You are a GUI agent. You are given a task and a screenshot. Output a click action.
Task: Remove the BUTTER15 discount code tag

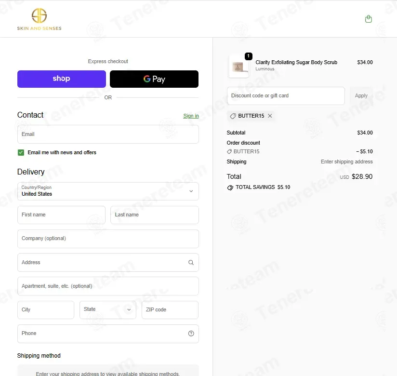point(270,116)
